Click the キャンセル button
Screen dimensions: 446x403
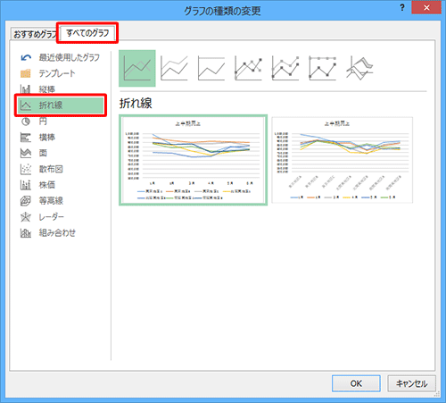[411, 383]
